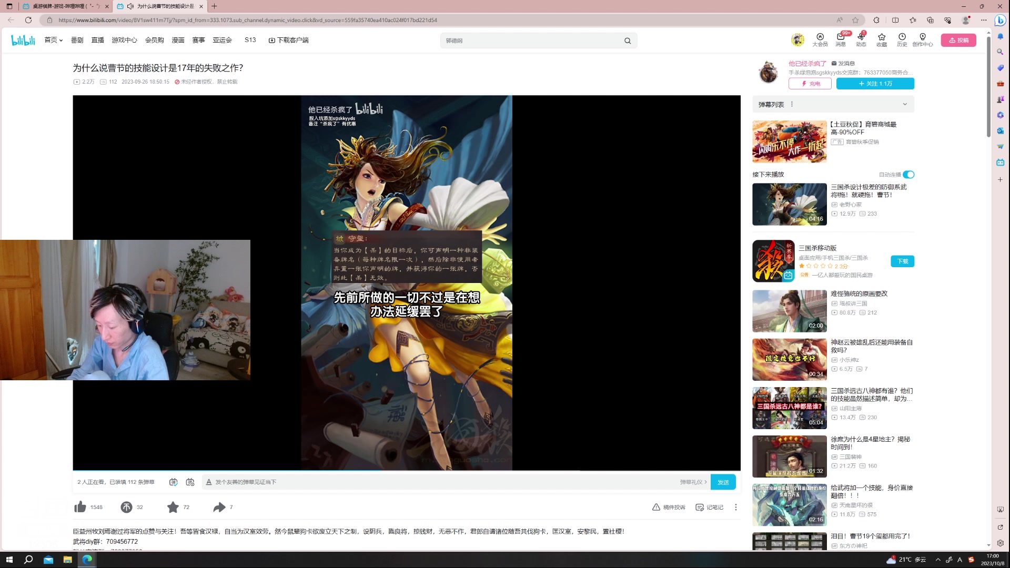The height and width of the screenshot is (568, 1010).
Task: Open the Windows Start menu
Action: 9,560
